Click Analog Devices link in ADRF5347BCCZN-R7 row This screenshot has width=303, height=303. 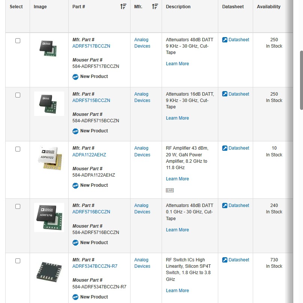coord(142,263)
